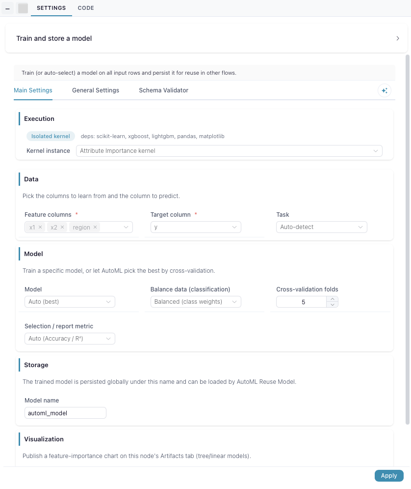This screenshot has height=489, width=411.
Task: Open the Target column dropdown
Action: click(x=196, y=227)
